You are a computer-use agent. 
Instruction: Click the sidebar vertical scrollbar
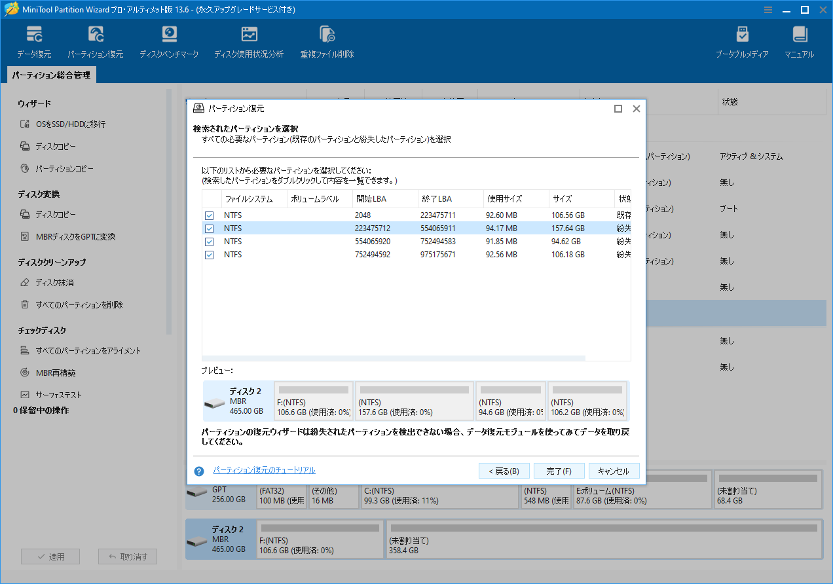coord(169,213)
